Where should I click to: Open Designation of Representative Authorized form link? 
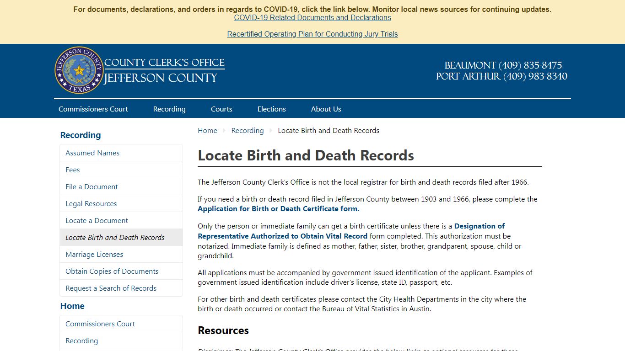pos(351,231)
